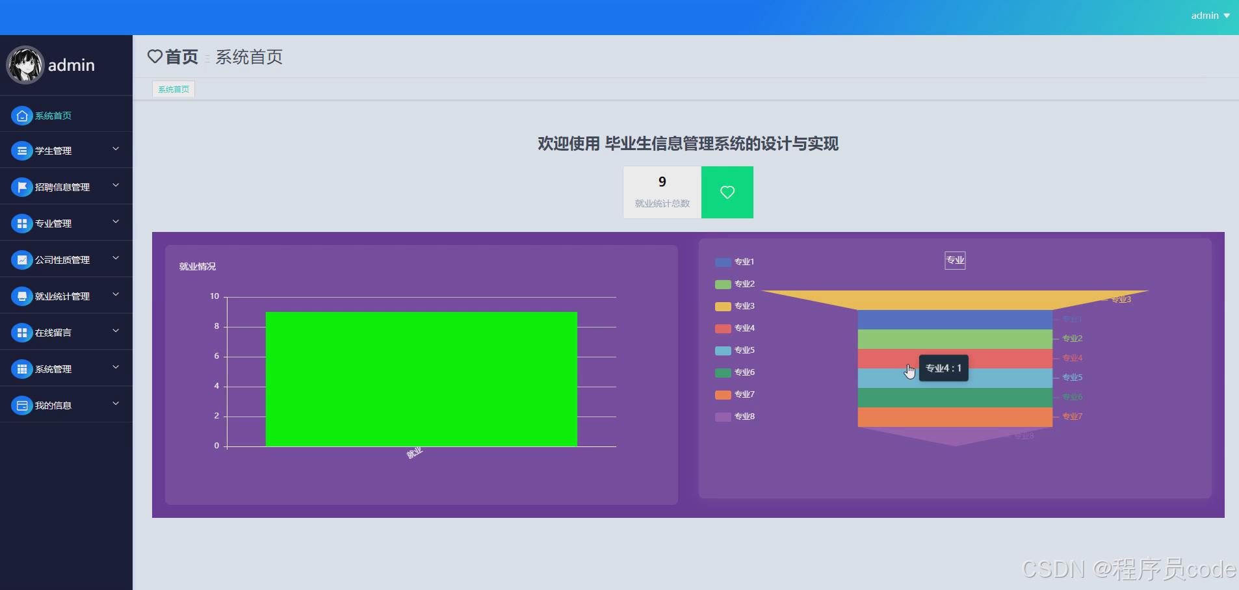Toggle 专业1 series in chart legend
Screen dimensions: 1239x590
722,261
